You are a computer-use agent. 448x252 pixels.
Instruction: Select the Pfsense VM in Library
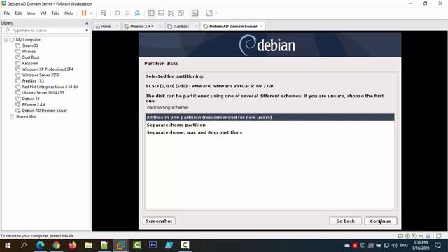coord(29,51)
